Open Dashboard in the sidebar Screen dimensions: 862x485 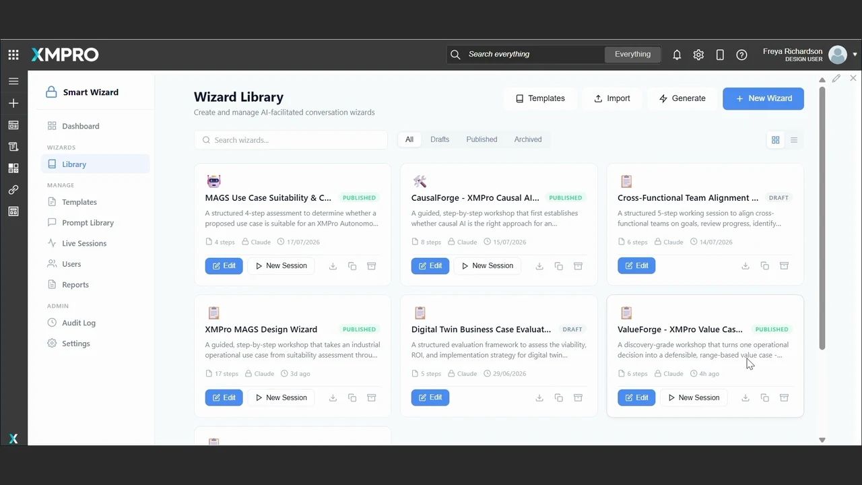click(x=95, y=126)
